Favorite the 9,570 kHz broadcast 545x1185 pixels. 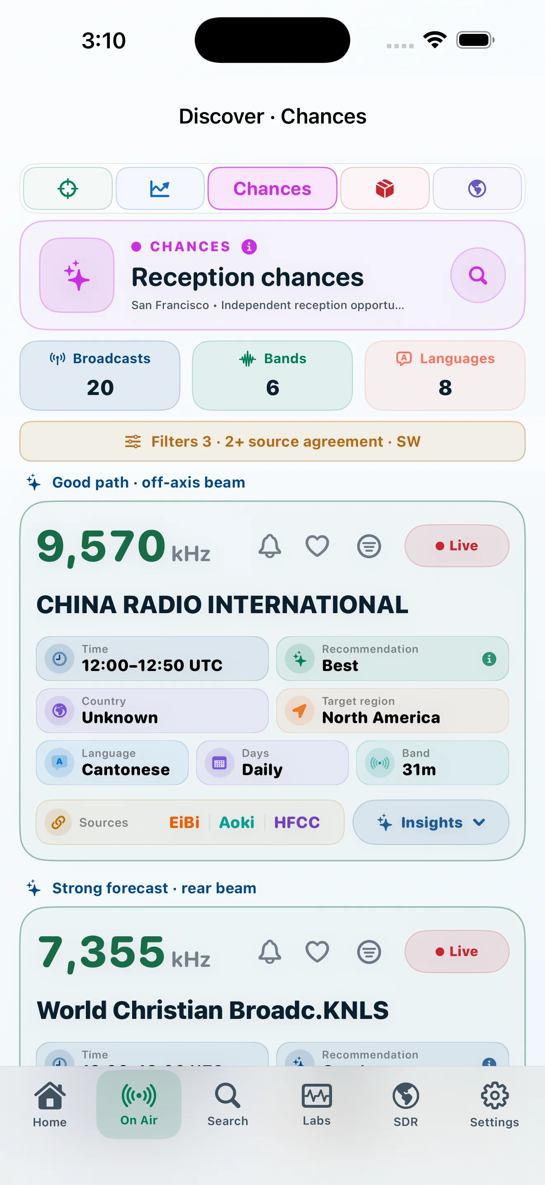318,546
